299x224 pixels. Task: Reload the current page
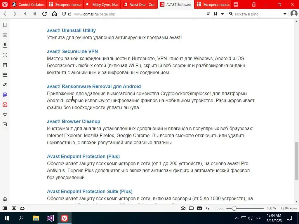pos(45,14)
